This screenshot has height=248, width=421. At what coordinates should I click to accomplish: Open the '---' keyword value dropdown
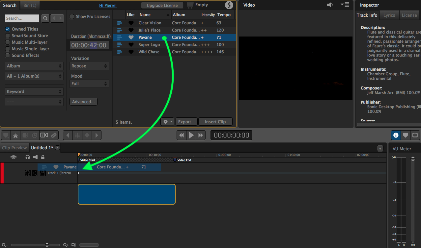point(34,102)
